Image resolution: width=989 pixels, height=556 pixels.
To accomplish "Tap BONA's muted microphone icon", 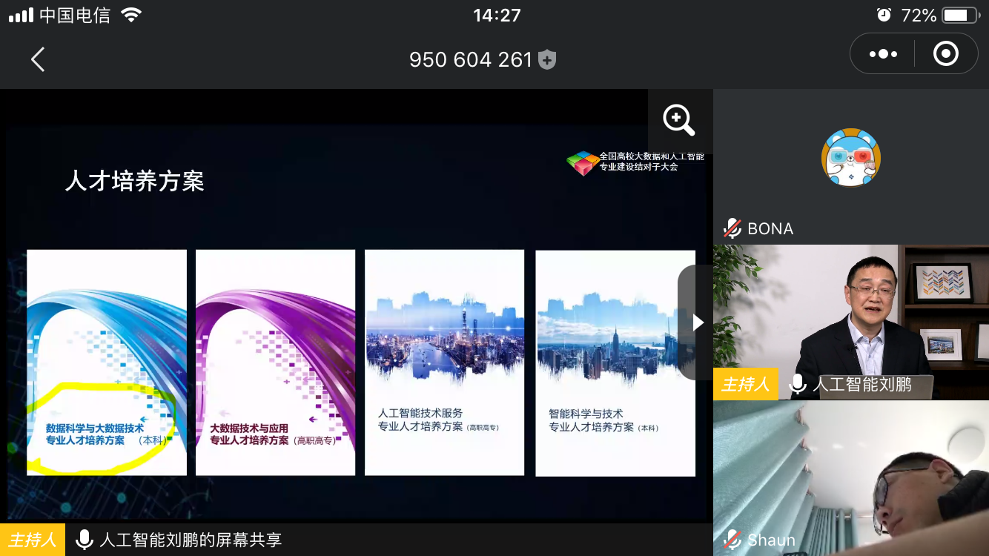I will point(732,228).
